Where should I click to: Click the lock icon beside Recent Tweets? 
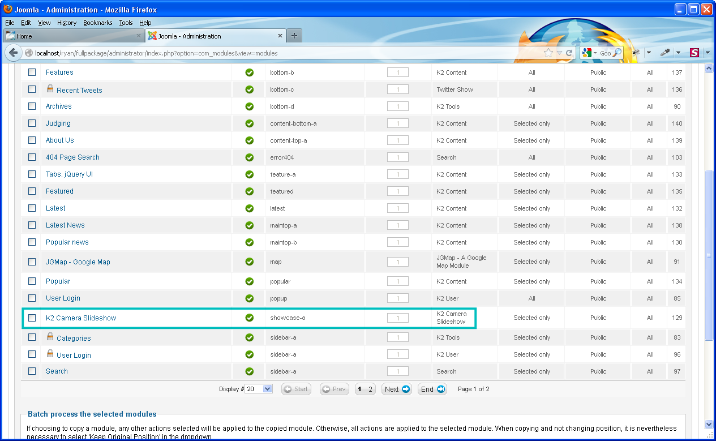[50, 89]
